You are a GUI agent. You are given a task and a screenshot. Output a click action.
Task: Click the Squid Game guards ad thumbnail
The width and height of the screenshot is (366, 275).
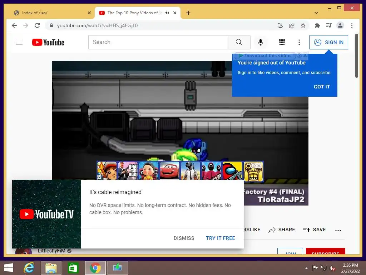212,170
